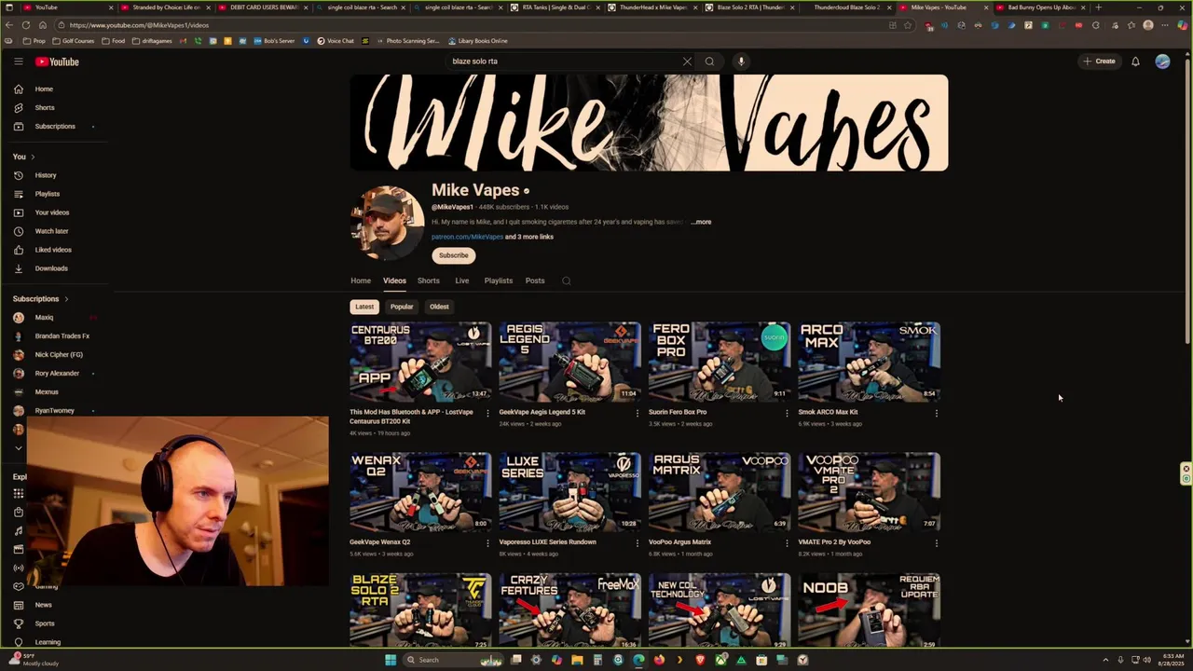This screenshot has width=1193, height=671.
Task: Start voice search with microphone icon
Action: (741, 62)
